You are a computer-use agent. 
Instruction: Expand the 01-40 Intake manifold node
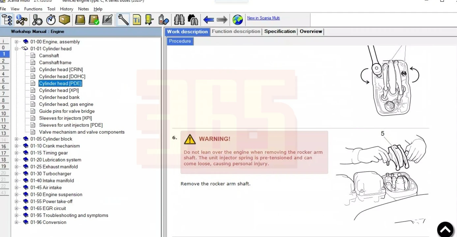click(x=16, y=181)
